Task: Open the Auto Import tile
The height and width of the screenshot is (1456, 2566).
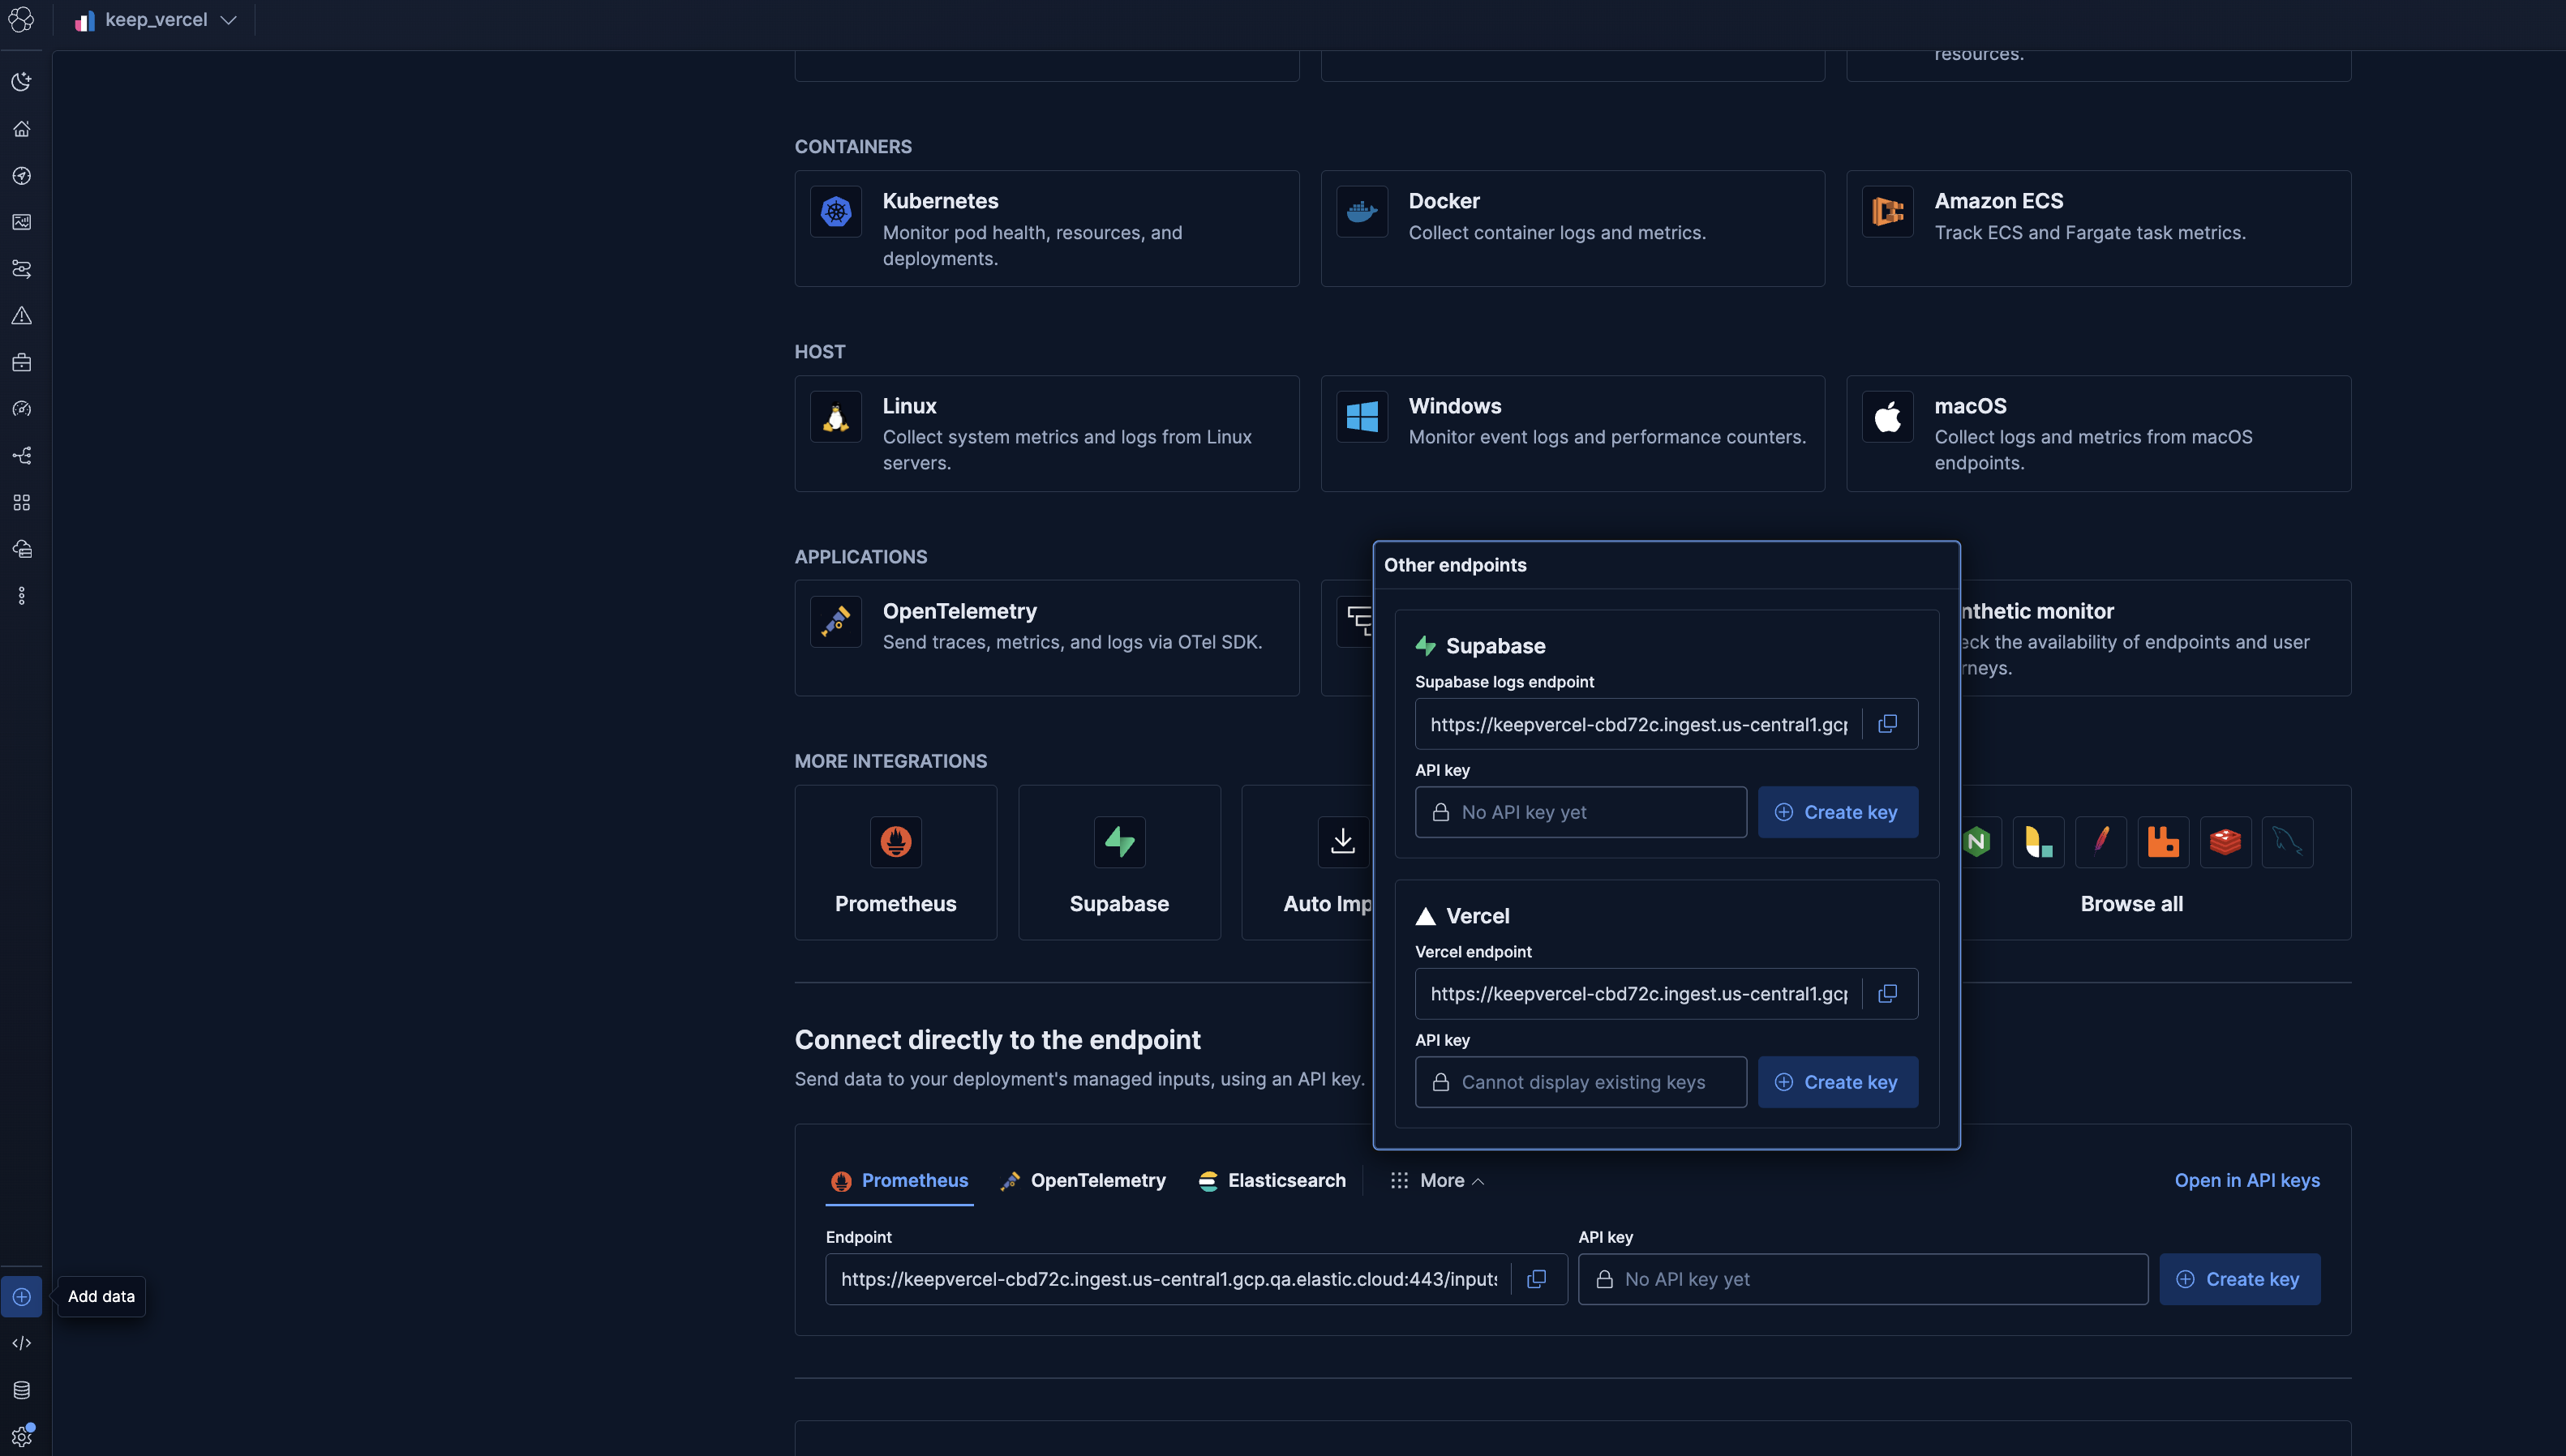Action: 1308,862
